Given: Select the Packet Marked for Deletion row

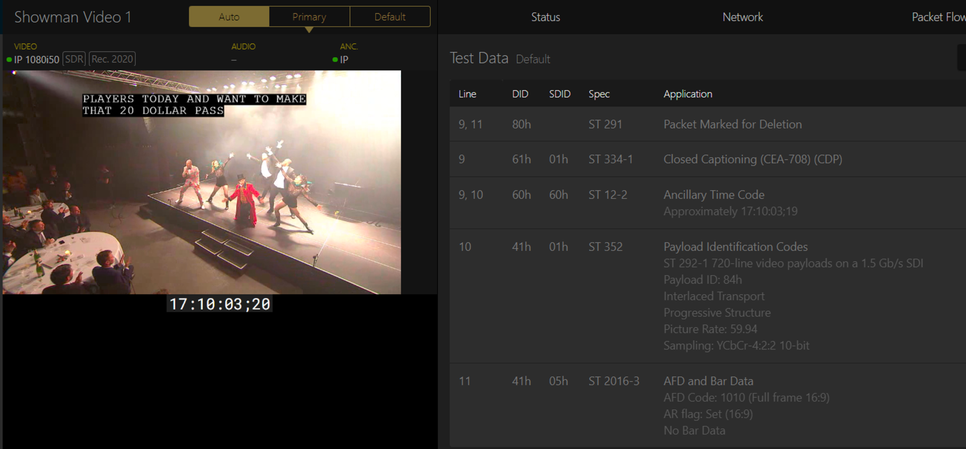Looking at the screenshot, I should click(707, 124).
